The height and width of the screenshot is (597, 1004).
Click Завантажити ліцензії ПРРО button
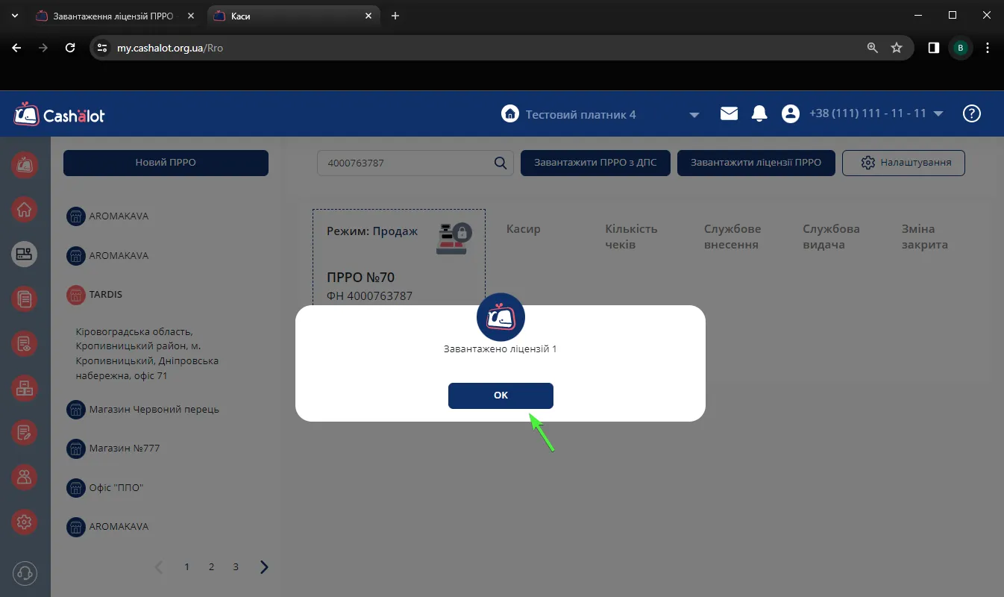756,163
